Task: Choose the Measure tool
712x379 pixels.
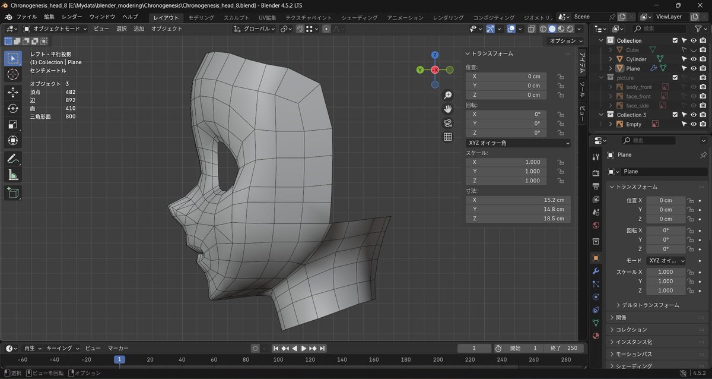Action: (x=13, y=175)
